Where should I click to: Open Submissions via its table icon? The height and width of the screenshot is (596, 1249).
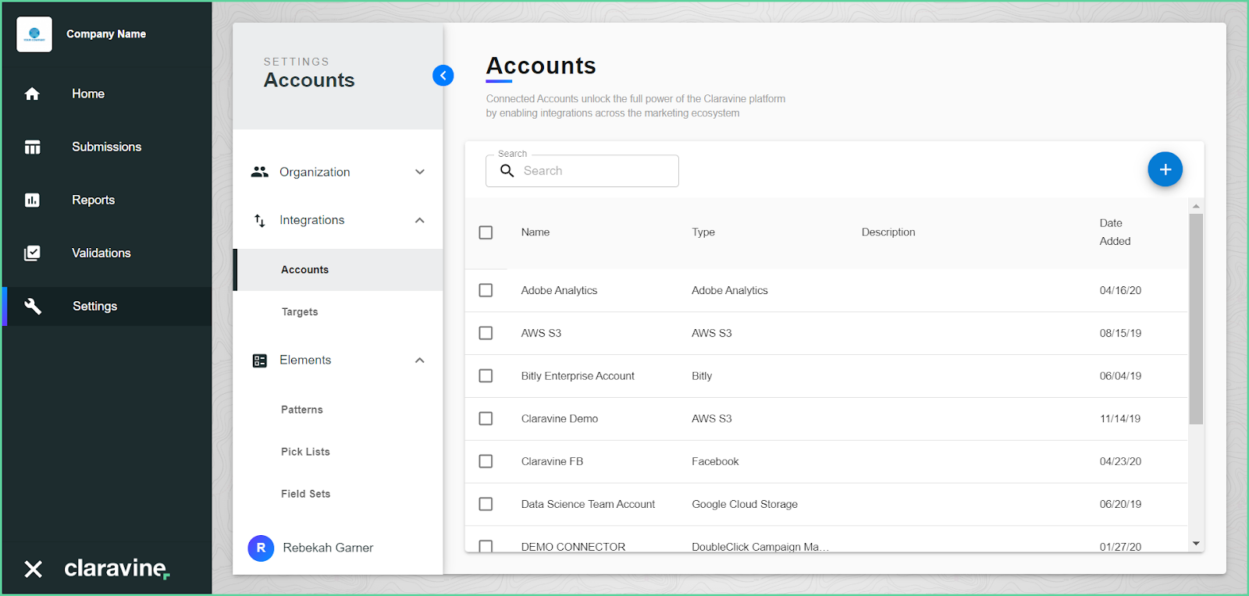32,147
